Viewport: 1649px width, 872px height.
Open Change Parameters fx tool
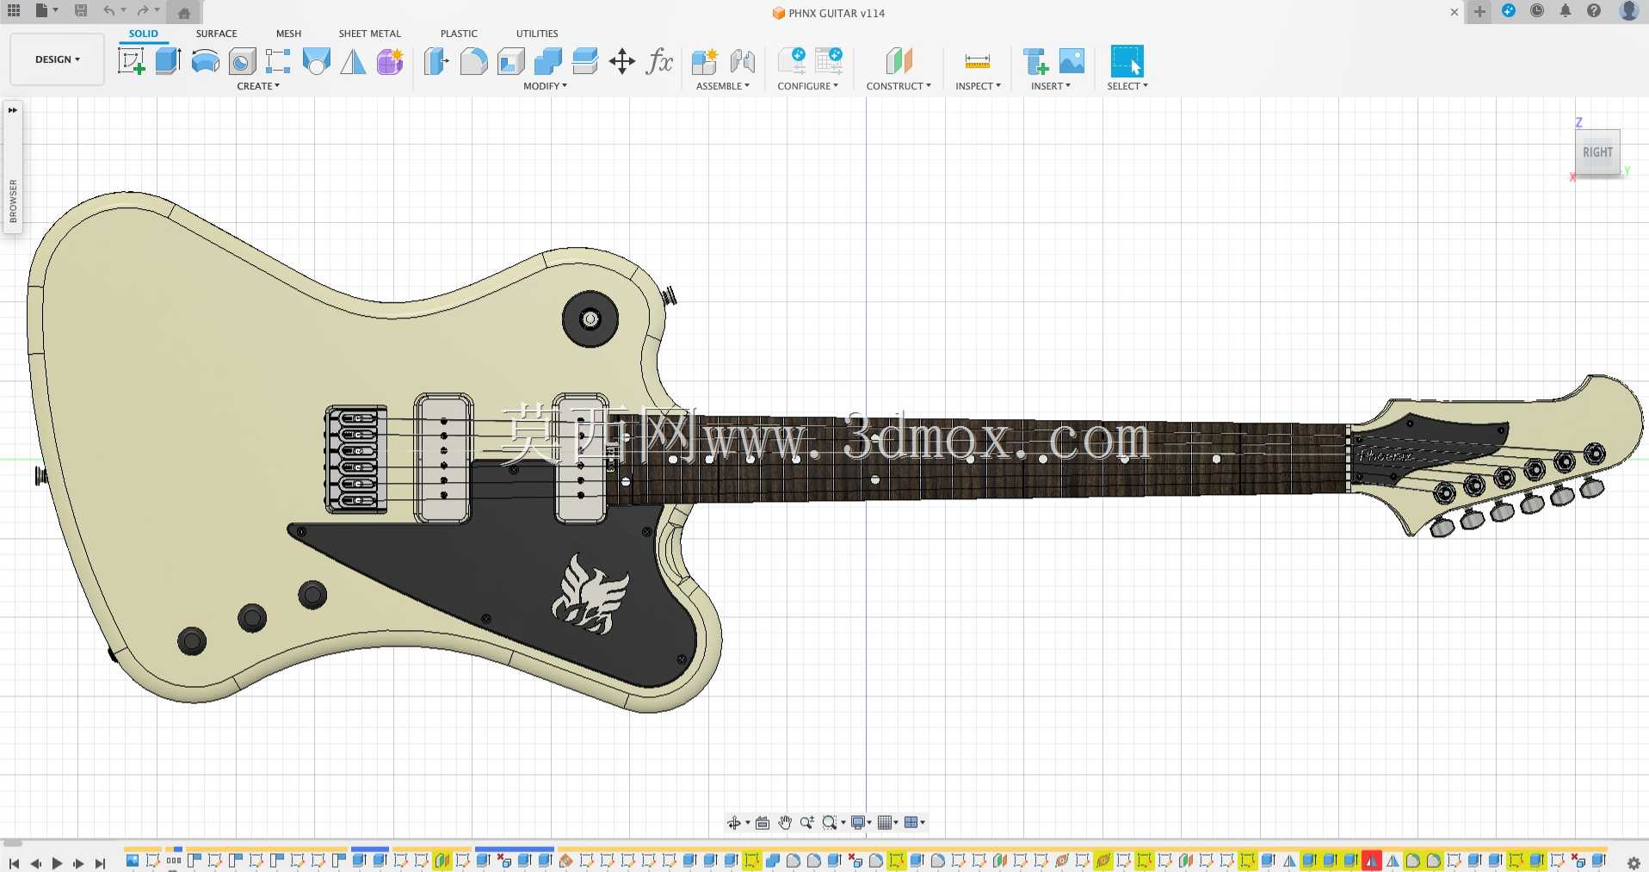[x=659, y=61]
